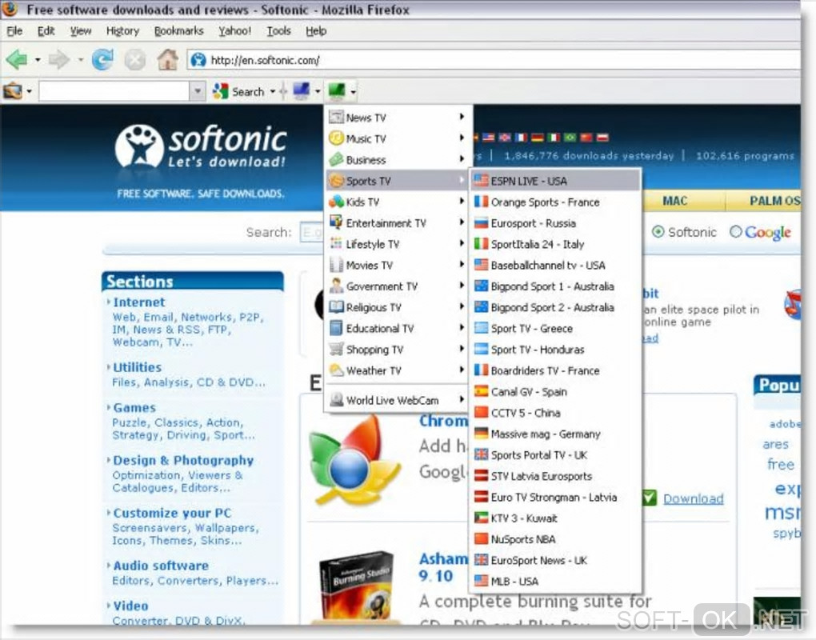The height and width of the screenshot is (640, 816).
Task: Click the Internet section link
Action: pos(139,302)
